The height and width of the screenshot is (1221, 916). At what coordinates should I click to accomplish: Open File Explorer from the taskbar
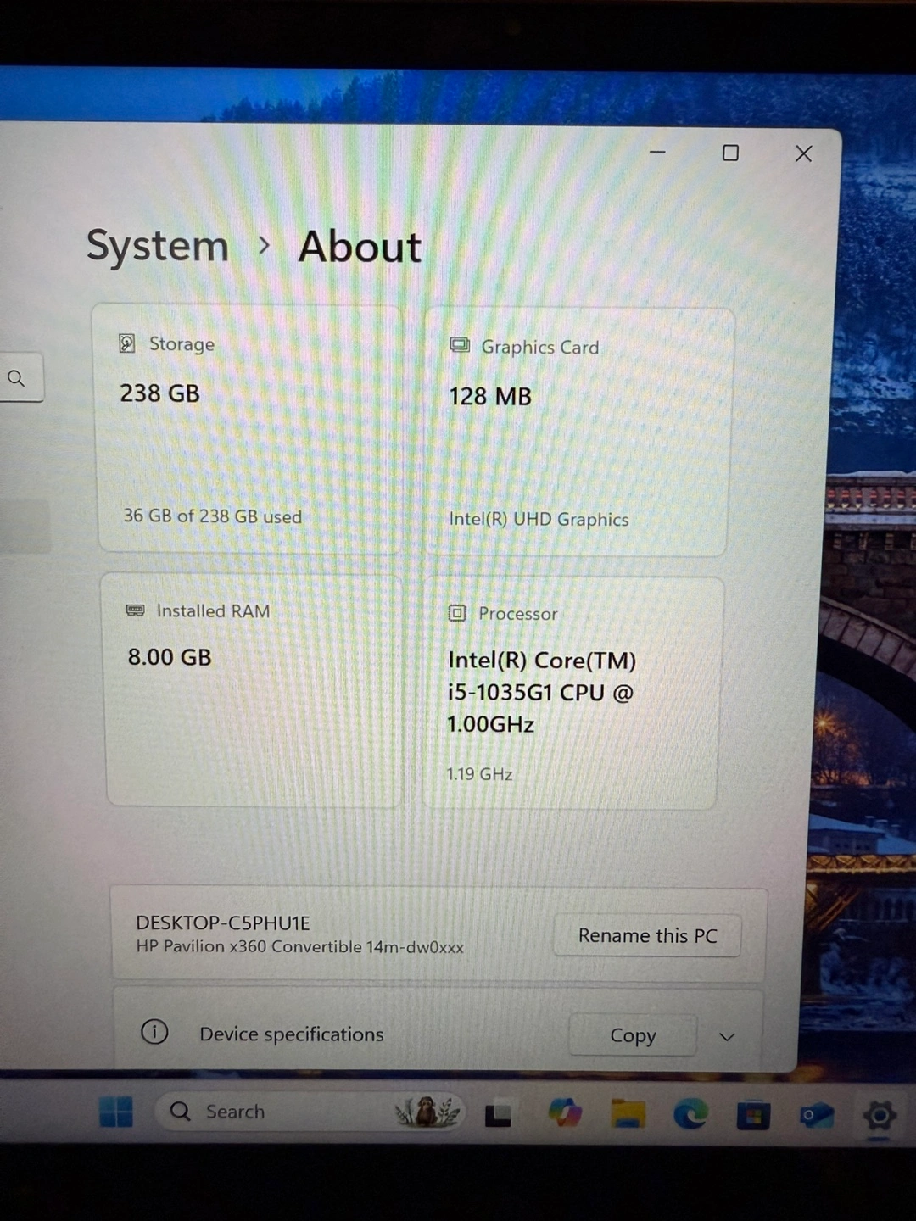[628, 1113]
